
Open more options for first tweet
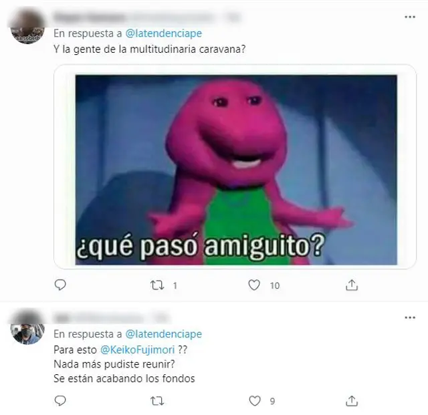410,17
